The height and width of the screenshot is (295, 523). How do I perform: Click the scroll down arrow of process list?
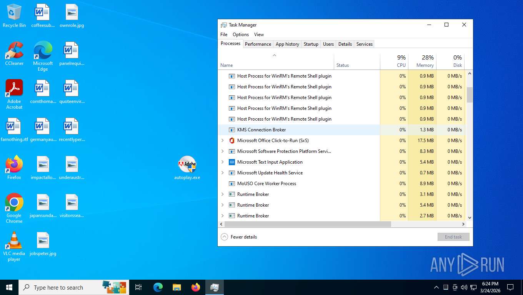point(470,218)
